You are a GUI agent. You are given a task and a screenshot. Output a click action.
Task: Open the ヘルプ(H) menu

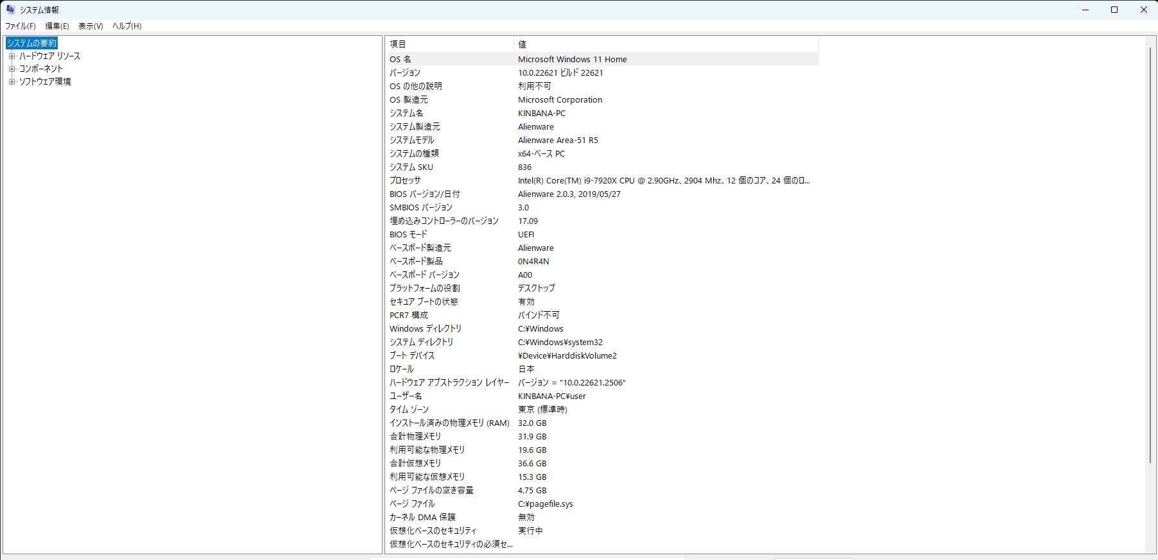point(127,26)
